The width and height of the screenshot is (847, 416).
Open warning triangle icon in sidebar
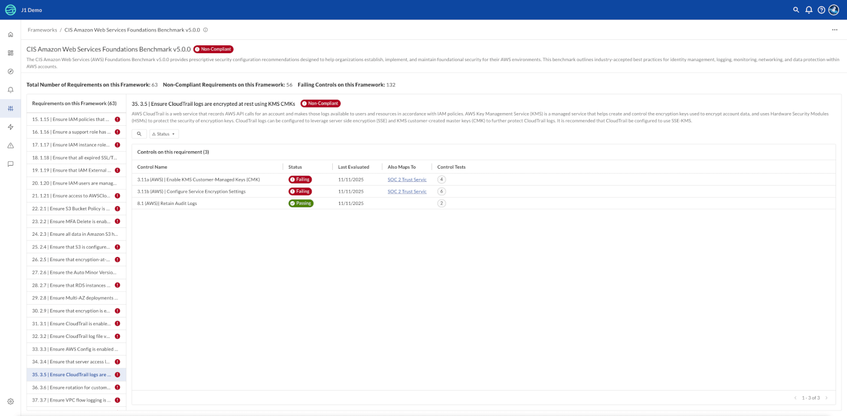[10, 145]
